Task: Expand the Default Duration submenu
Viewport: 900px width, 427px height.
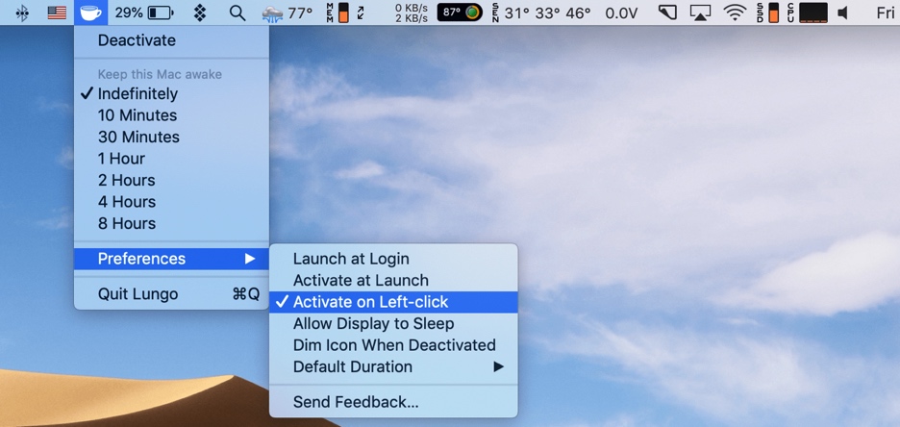Action: (x=393, y=366)
